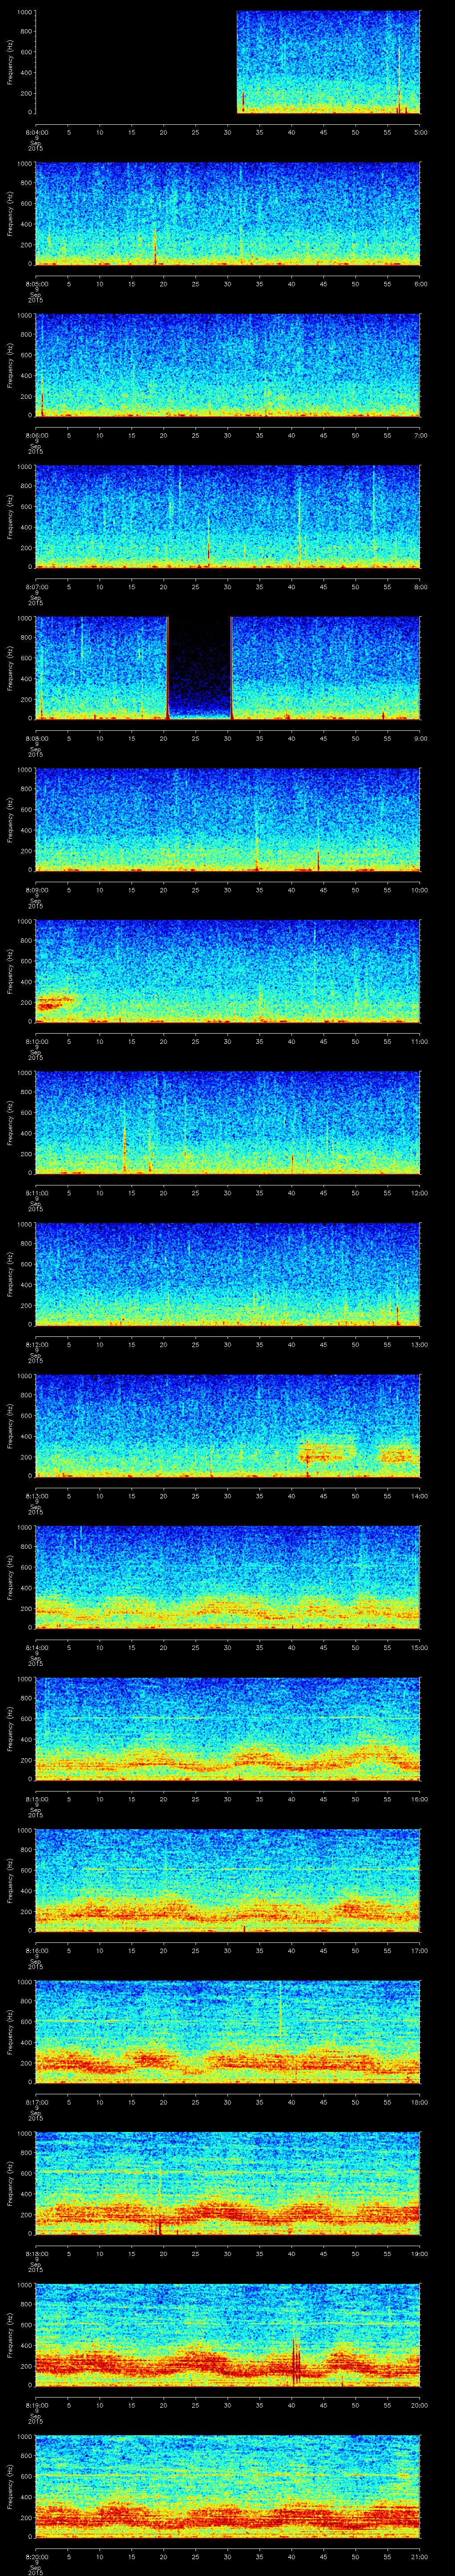The image size is (455, 2576).
Task: Click the 20 second tick under the 8:08 spectrogram
Action: tap(164, 738)
